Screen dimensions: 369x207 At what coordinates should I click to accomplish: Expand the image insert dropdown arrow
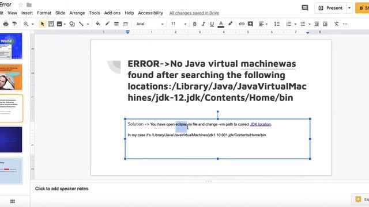click(x=65, y=24)
